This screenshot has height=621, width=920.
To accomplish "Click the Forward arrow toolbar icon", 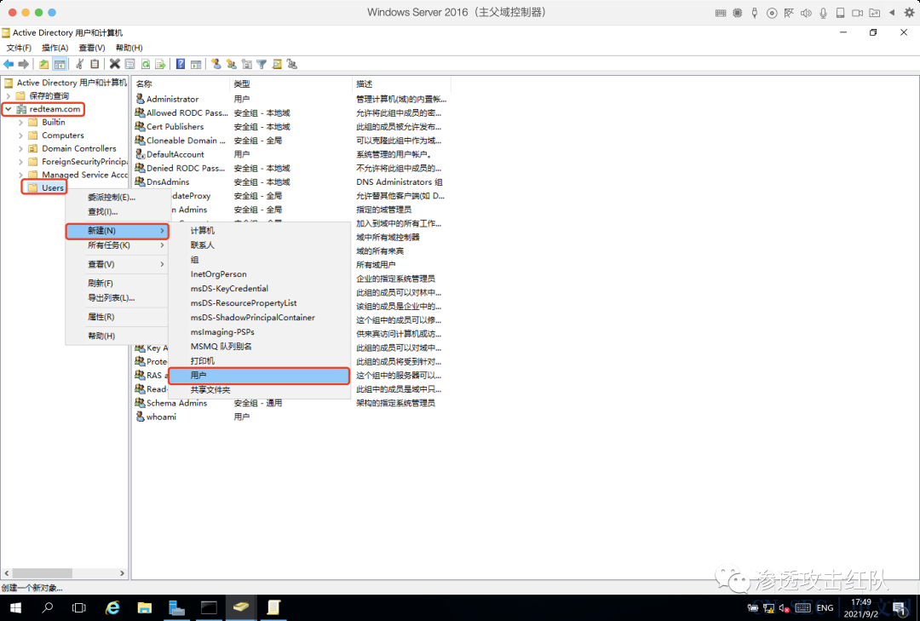I will [x=24, y=64].
